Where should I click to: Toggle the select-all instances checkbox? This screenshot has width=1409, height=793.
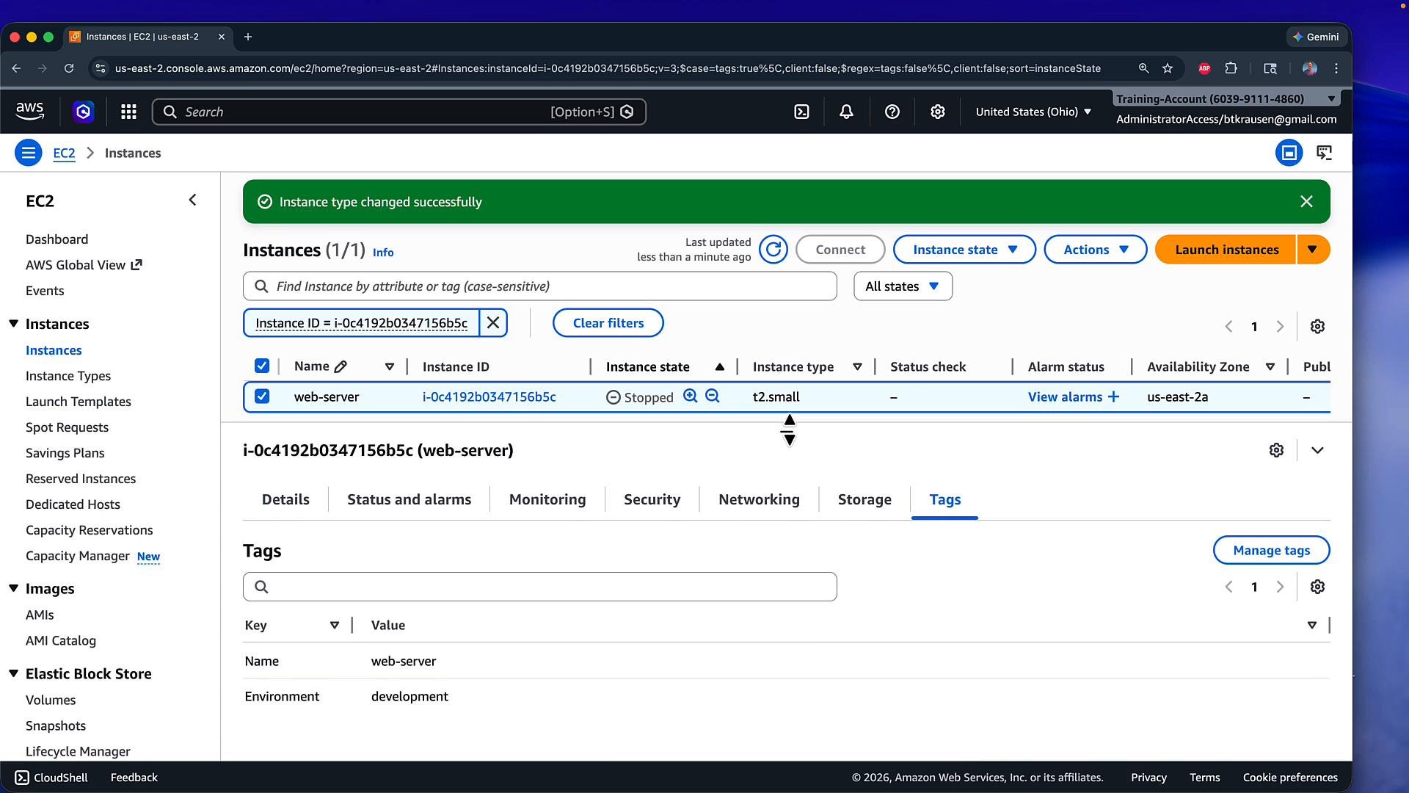click(x=262, y=366)
